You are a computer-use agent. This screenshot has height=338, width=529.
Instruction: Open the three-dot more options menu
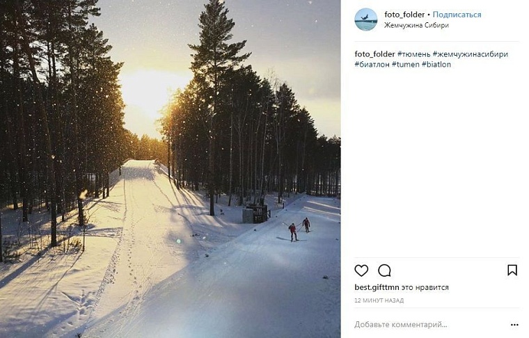(514, 325)
